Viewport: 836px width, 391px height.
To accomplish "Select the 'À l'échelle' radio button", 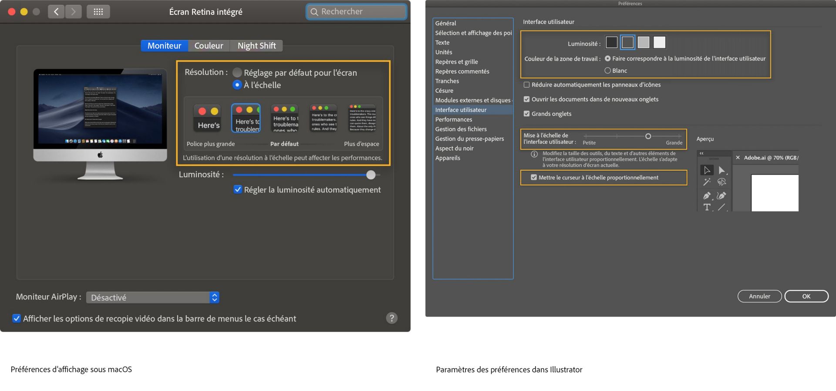I will tap(237, 85).
